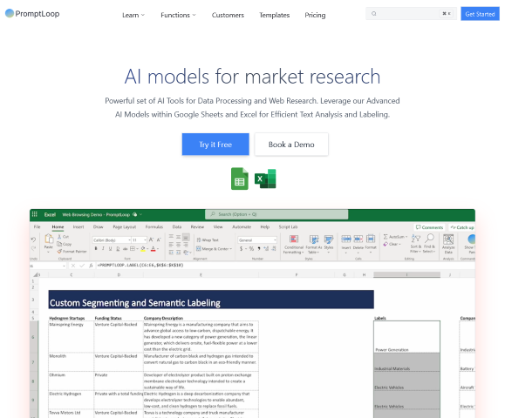Switch to the Data ribbon tab
This screenshot has height=418, width=505.
177,226
